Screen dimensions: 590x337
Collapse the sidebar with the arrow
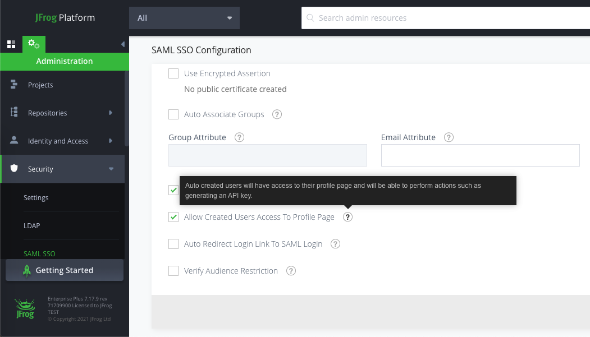pyautogui.click(x=123, y=44)
